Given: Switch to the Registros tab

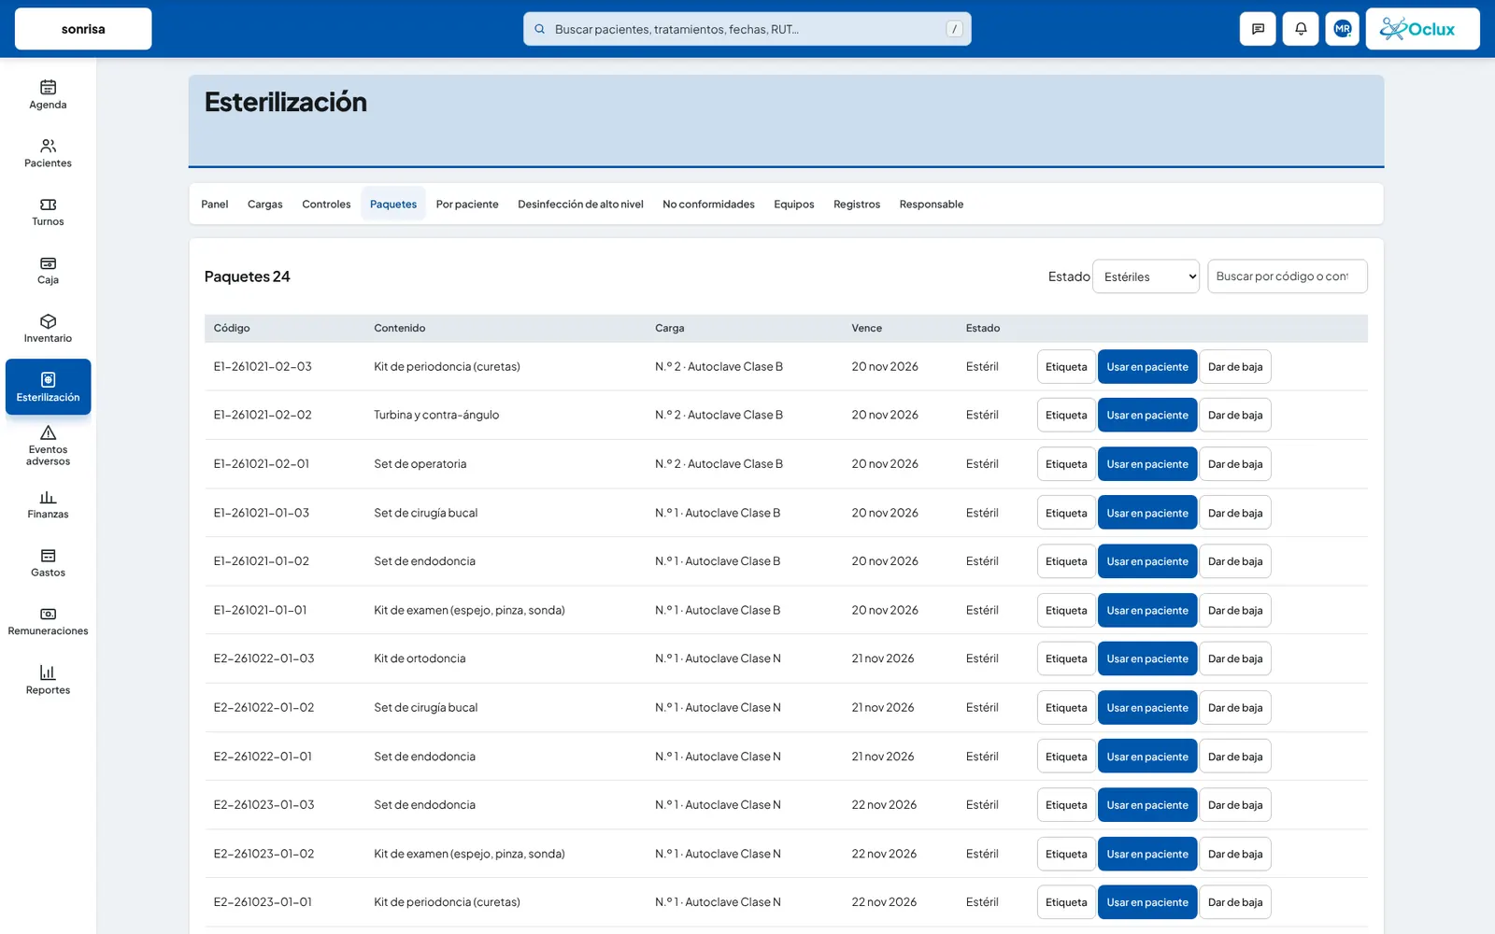Looking at the screenshot, I should pos(857,204).
